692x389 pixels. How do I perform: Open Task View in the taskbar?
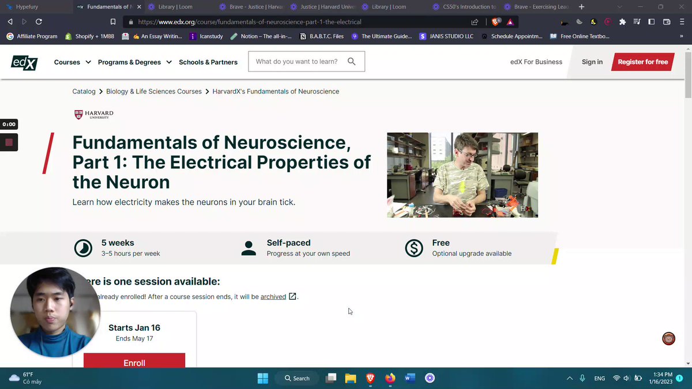pyautogui.click(x=331, y=378)
